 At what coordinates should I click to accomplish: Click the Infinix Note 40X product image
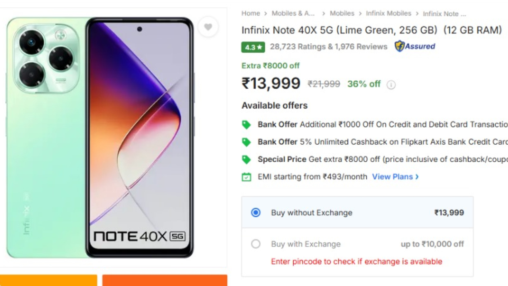(100, 137)
